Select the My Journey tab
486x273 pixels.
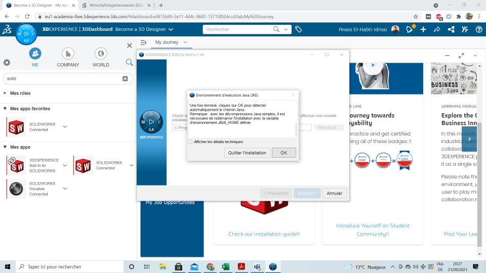[167, 42]
